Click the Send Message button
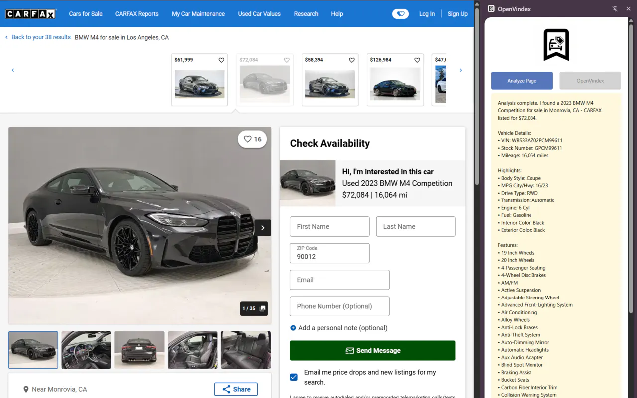This screenshot has width=637, height=398. [373, 351]
